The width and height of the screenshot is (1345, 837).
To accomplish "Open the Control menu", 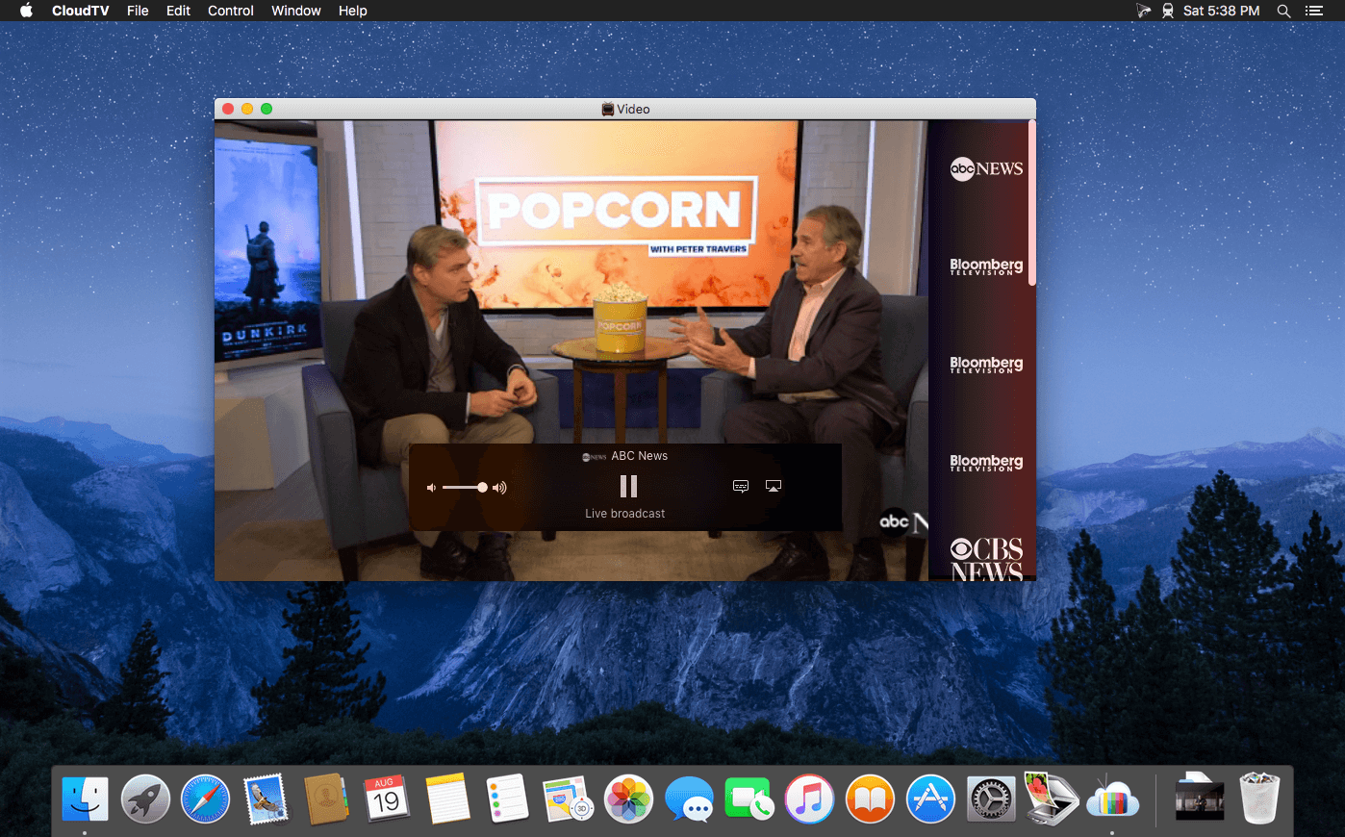I will point(231,11).
